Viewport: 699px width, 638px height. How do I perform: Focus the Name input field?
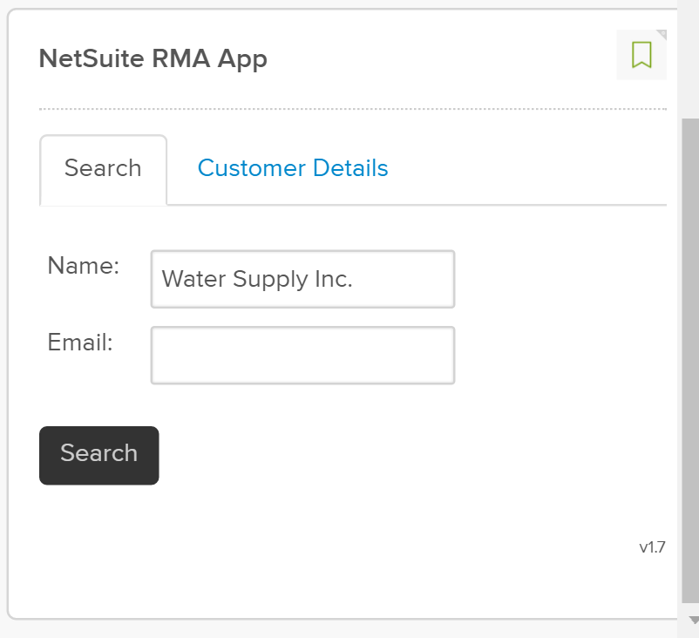tap(302, 279)
